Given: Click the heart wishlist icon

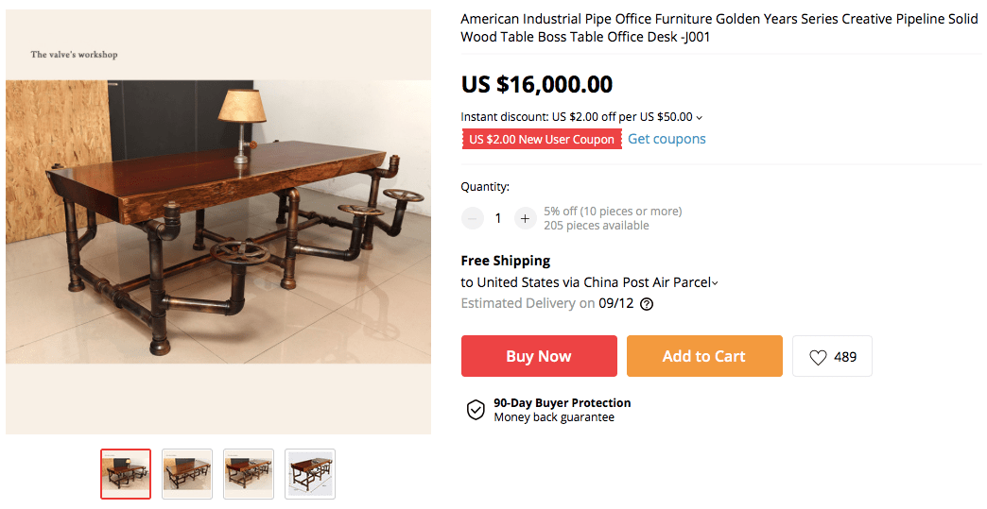Looking at the screenshot, I should [818, 357].
